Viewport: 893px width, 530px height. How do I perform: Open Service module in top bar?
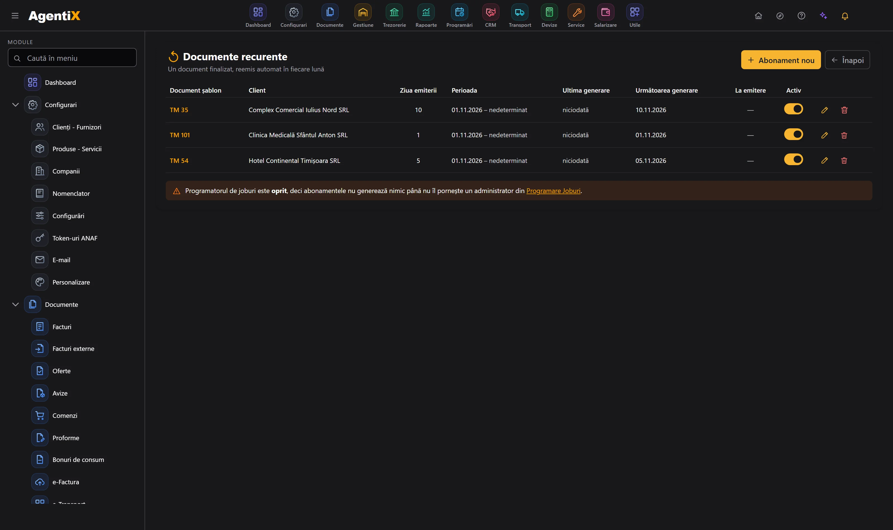coord(576,16)
